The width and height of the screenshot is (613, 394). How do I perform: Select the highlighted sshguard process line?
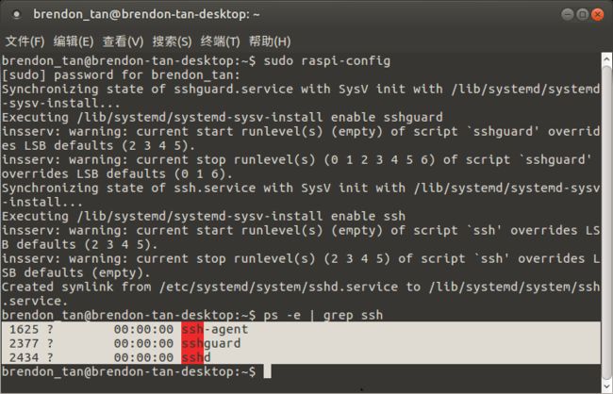(x=301, y=343)
